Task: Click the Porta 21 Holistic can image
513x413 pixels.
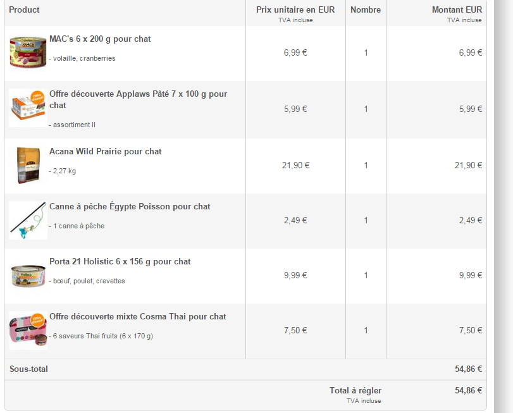Action: (x=28, y=276)
